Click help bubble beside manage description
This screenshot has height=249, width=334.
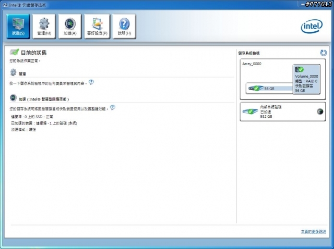pos(91,82)
